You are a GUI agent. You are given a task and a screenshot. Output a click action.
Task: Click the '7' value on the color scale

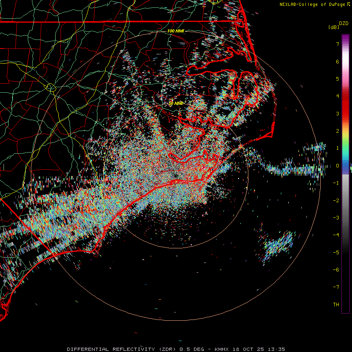(338, 44)
